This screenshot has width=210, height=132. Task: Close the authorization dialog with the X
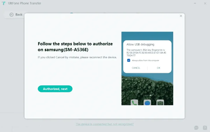point(181,16)
